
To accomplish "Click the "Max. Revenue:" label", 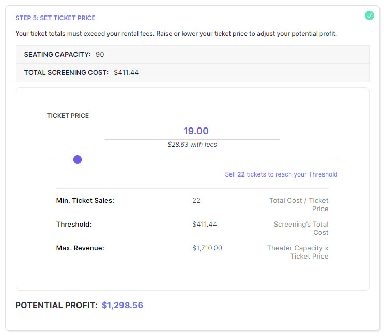I will click(x=80, y=248).
